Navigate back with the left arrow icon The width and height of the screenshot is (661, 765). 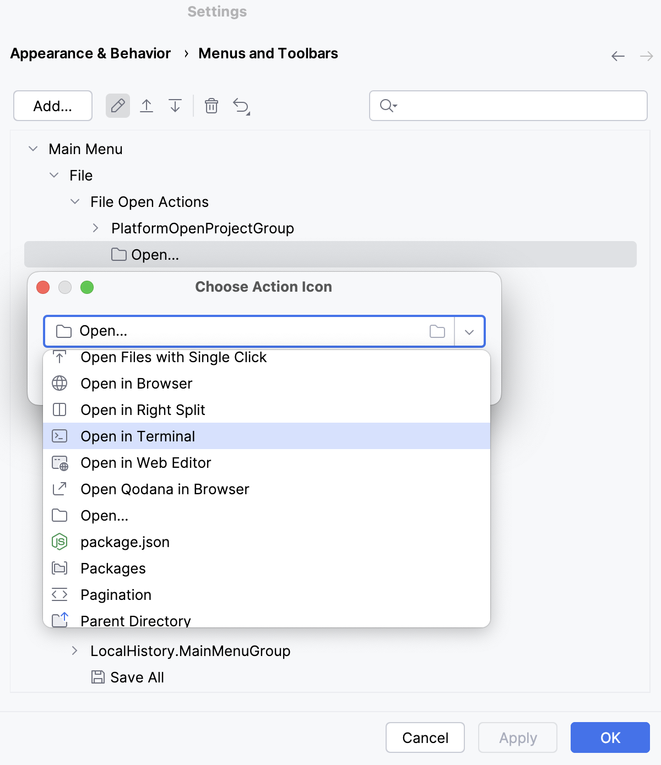[617, 56]
